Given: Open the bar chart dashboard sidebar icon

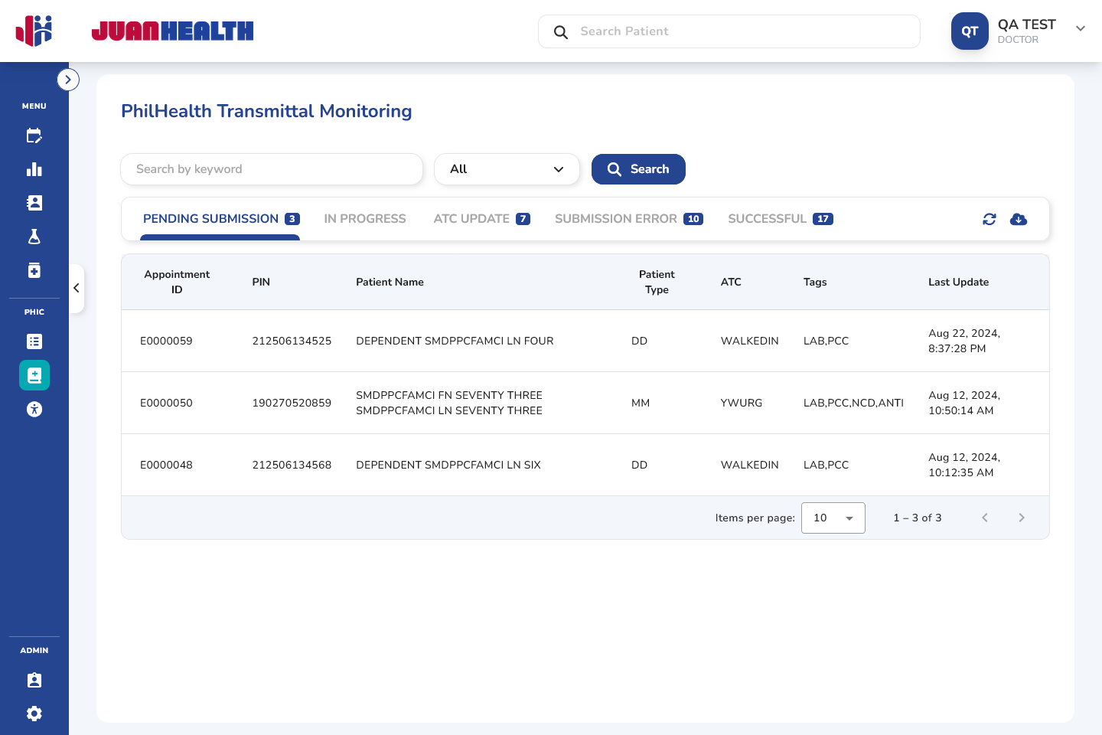Looking at the screenshot, I should (x=34, y=169).
